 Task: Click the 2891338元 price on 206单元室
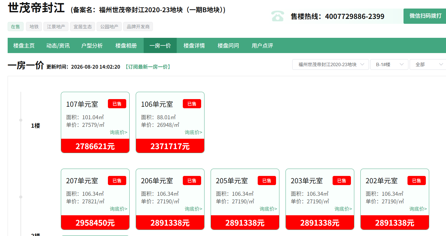[x=170, y=223]
